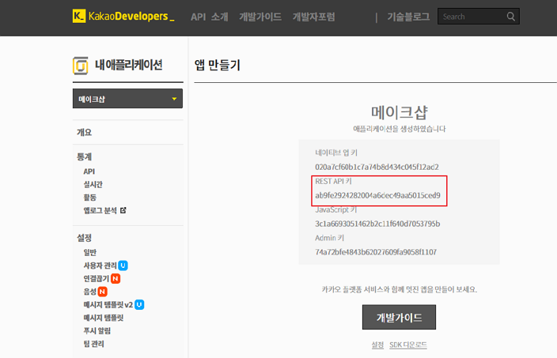The width and height of the screenshot is (557, 358).
Task: Open the 일반 settings item
Action: coord(90,252)
